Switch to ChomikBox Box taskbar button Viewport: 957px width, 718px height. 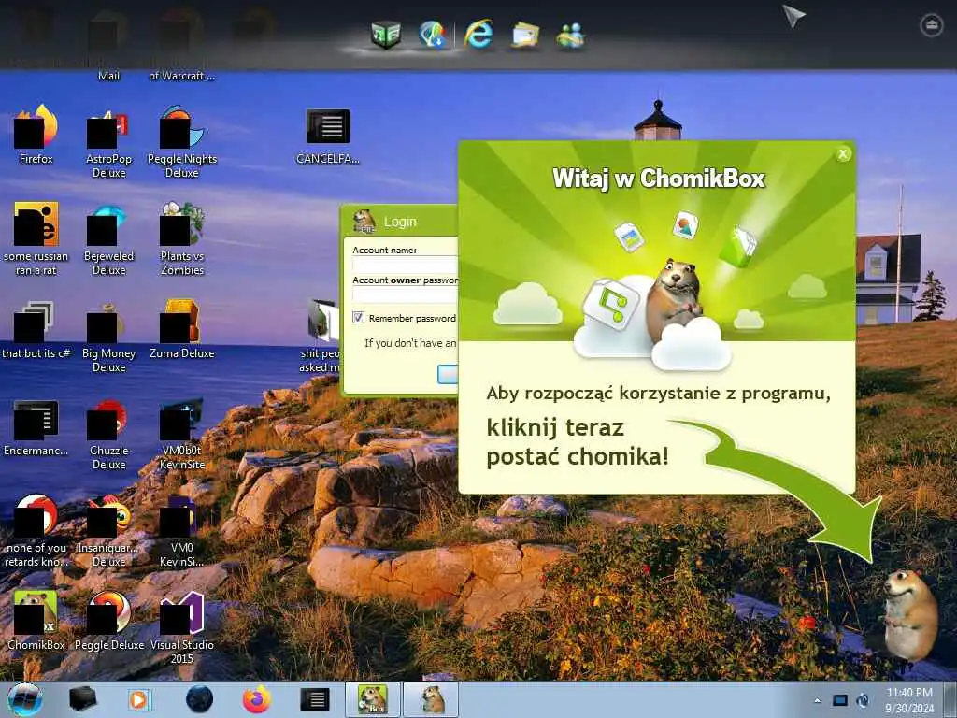(373, 699)
